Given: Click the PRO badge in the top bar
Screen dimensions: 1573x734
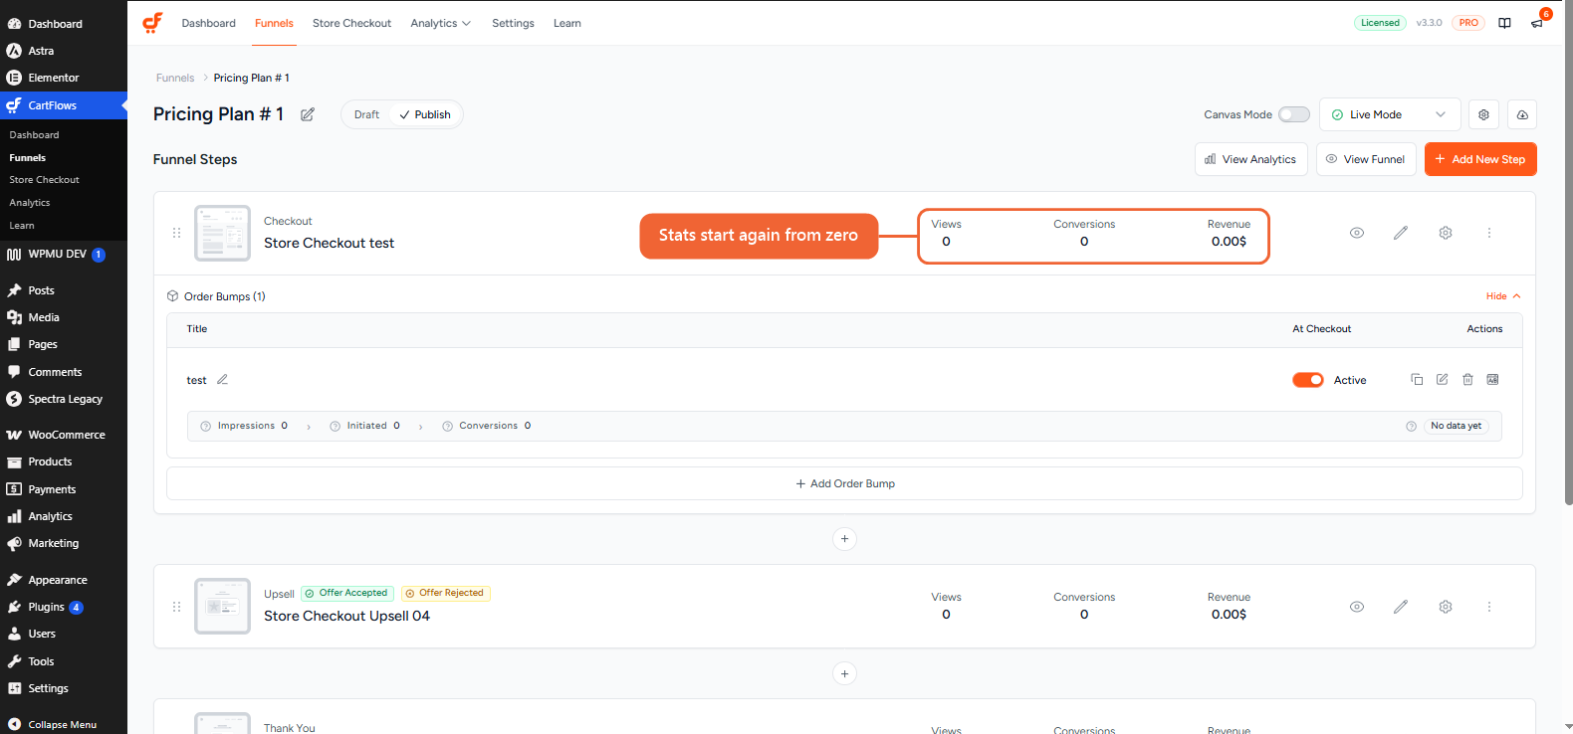Looking at the screenshot, I should [1468, 23].
